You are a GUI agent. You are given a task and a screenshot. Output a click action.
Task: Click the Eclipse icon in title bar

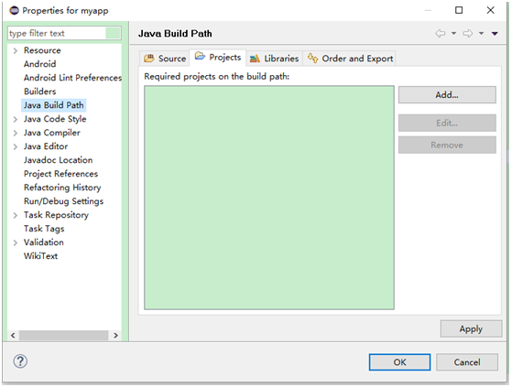15,10
